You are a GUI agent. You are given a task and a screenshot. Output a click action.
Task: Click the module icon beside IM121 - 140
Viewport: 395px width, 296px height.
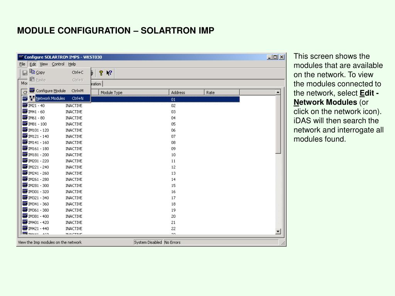click(25, 136)
